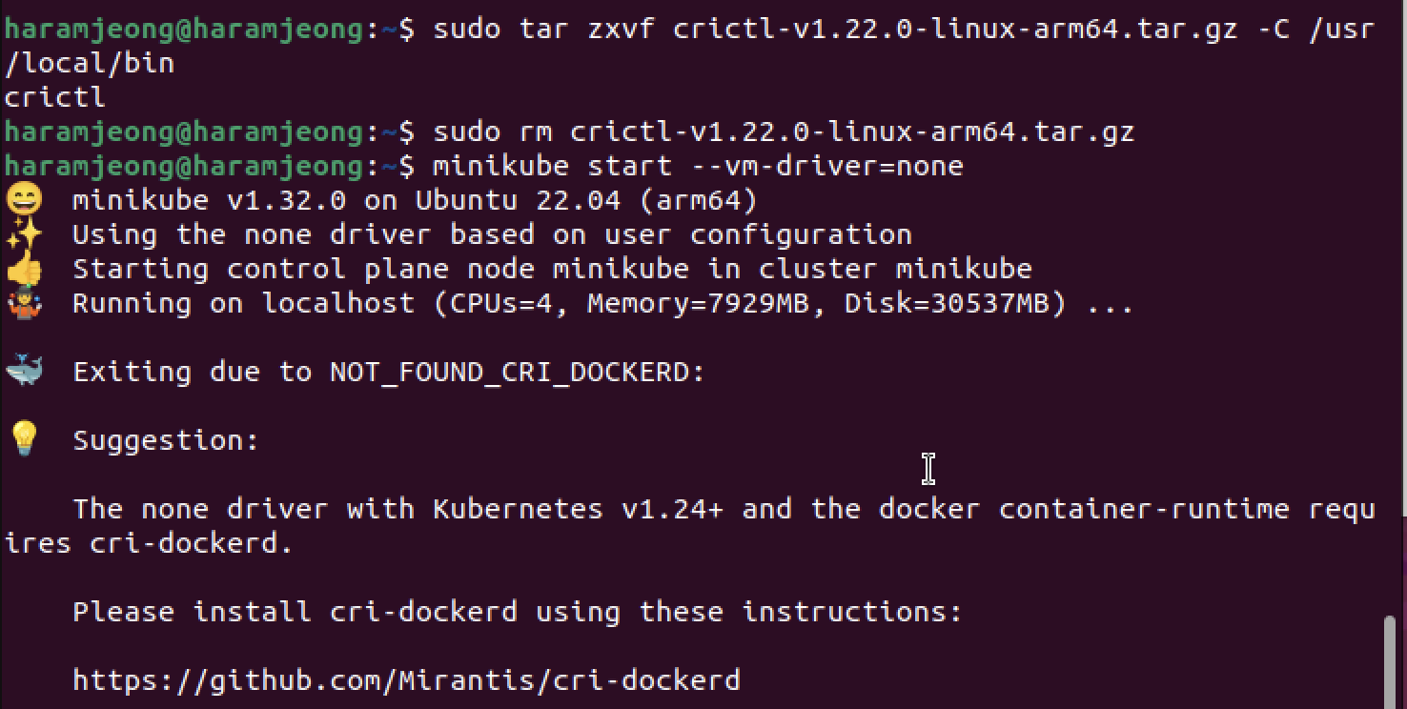
Task: Click the 'sudo tar zxvf' command text
Action: (x=543, y=29)
